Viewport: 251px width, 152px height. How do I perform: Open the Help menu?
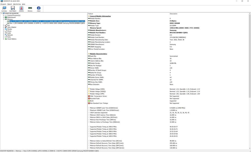(x=24, y=4)
